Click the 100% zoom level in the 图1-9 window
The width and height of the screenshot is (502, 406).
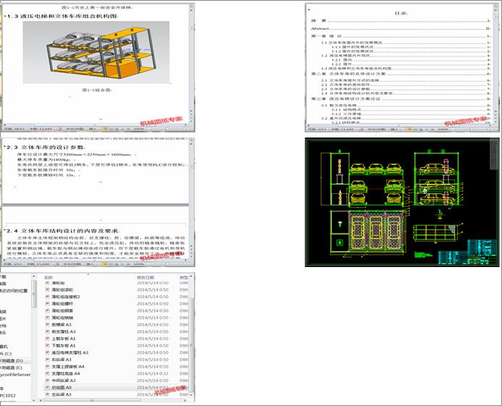139,129
